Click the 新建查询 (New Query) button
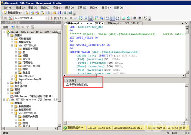Viewport: 191px width, 135px height. 13,13
